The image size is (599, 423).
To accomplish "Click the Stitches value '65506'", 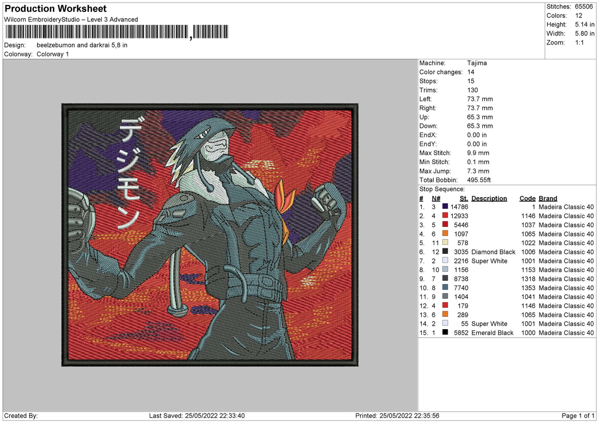I will (584, 7).
